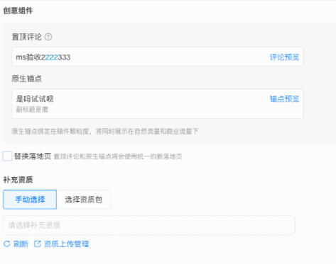Viewport: 336px width, 264px height.
Task: Click the 置顶评论 field label
Action: [x=27, y=37]
